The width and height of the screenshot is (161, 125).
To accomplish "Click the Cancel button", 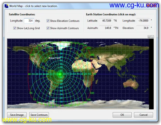I will pyautogui.click(x=143, y=115).
